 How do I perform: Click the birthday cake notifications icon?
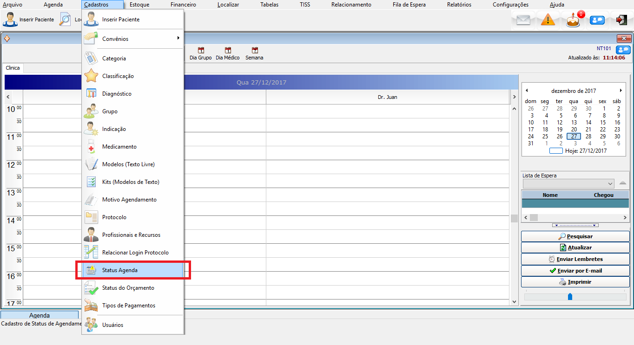point(573,20)
